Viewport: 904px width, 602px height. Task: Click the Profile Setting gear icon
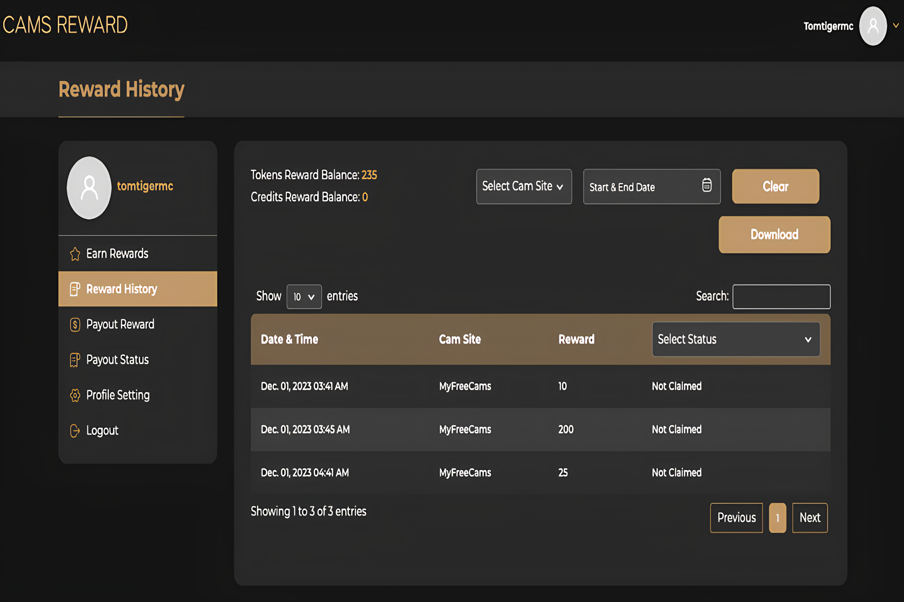[75, 395]
